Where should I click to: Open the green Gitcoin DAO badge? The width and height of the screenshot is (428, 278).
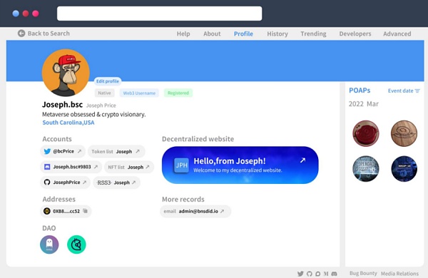click(76, 244)
